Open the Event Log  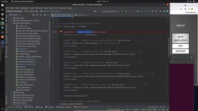point(153,107)
